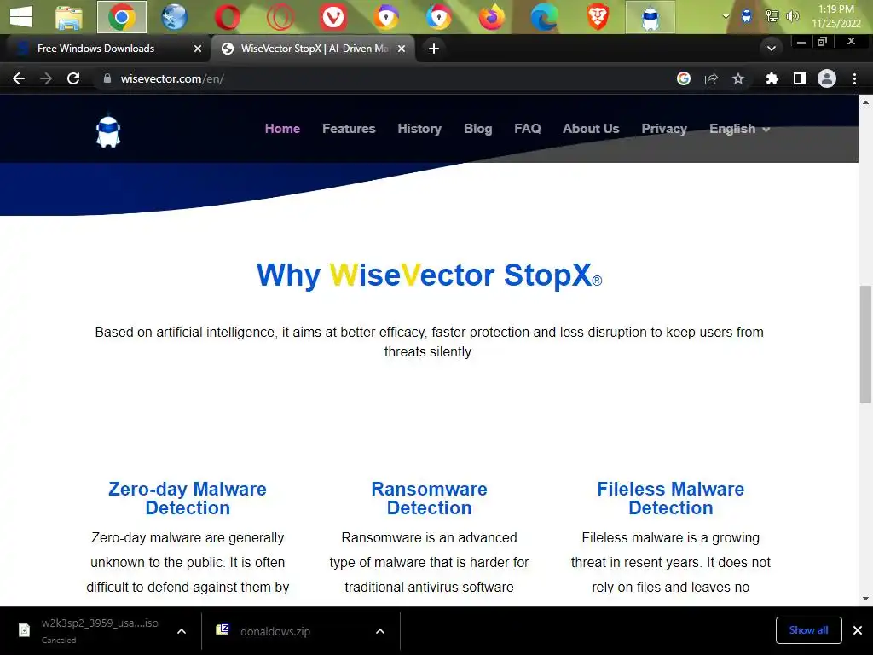Image resolution: width=873 pixels, height=655 pixels.
Task: Click the Why WiseVector StopX heading
Action: [429, 275]
